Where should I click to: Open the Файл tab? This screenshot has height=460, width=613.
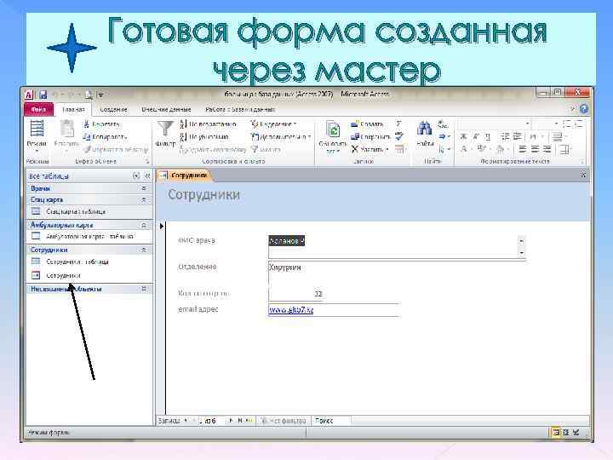coord(38,110)
